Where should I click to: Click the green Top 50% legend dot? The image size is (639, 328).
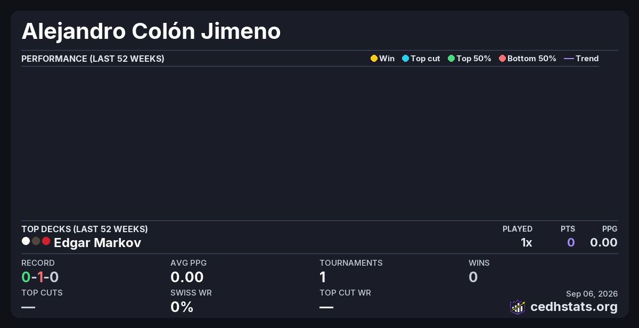[x=451, y=59]
